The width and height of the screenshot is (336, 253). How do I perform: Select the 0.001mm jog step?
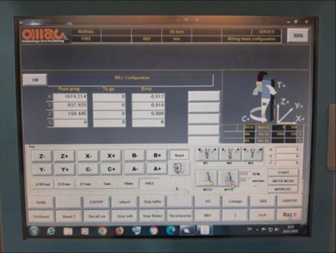(42, 184)
